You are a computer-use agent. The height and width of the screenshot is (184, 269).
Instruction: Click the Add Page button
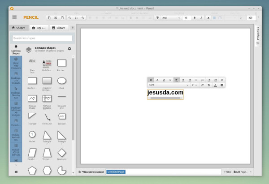pos(240,172)
